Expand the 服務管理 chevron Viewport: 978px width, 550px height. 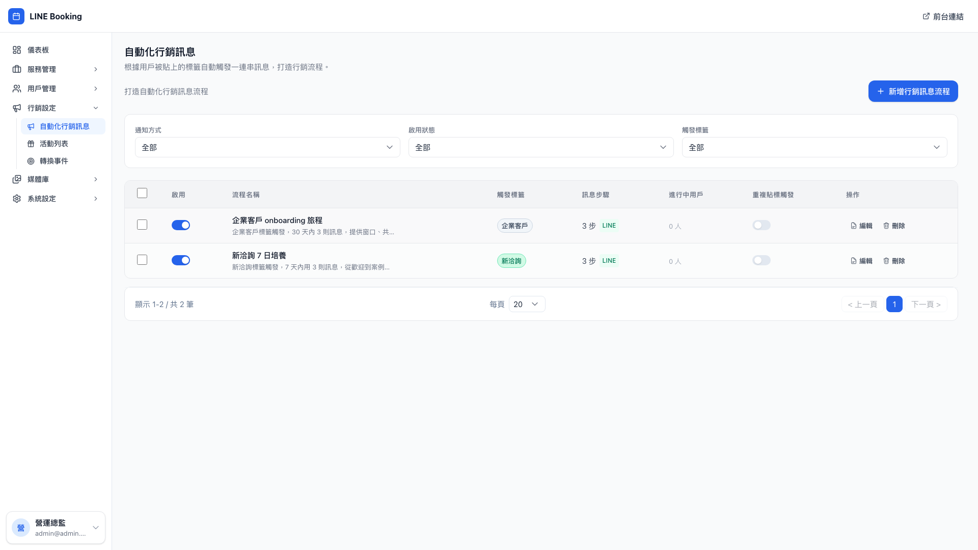click(x=96, y=69)
